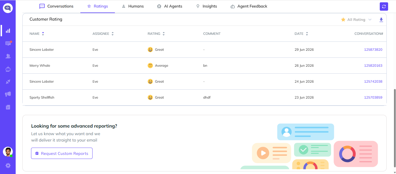The height and width of the screenshot is (174, 396).
Task: Open the Insights tab
Action: pyautogui.click(x=207, y=6)
